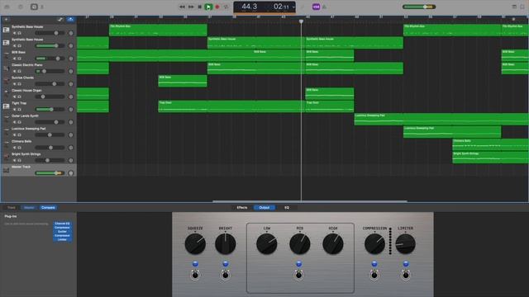Viewport: 529px width, 297px height.
Task: Add a new track with the plus button
Action: pyautogui.click(x=6, y=20)
